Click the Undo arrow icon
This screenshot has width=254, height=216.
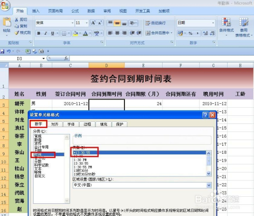click(9, 51)
